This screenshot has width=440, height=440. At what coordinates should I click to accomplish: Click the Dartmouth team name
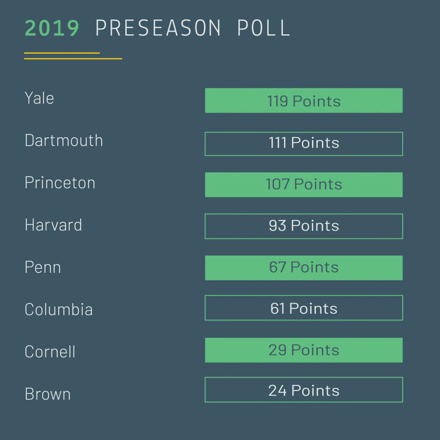tap(64, 140)
